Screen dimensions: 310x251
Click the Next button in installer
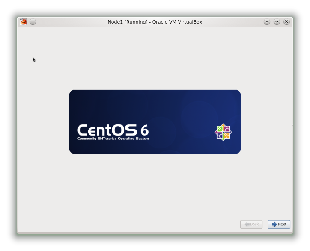[279, 224]
